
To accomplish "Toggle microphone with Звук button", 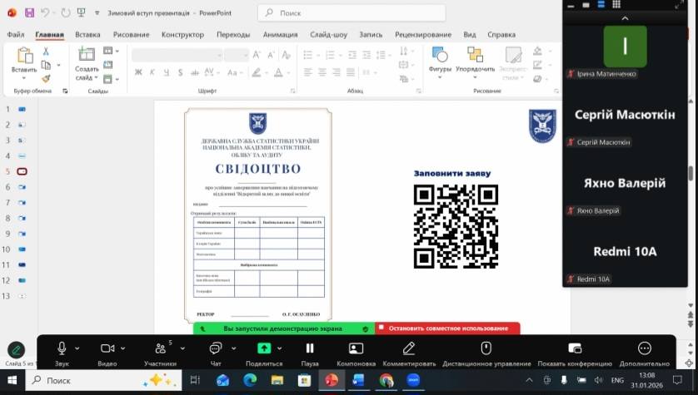I will [62, 348].
